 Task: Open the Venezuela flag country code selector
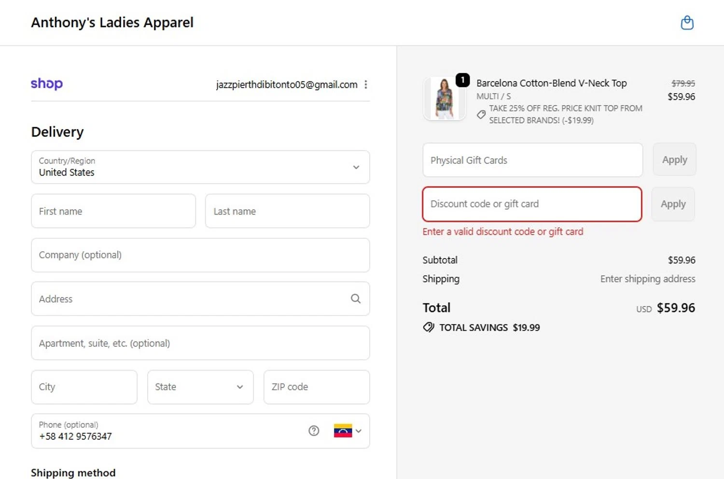tap(348, 431)
